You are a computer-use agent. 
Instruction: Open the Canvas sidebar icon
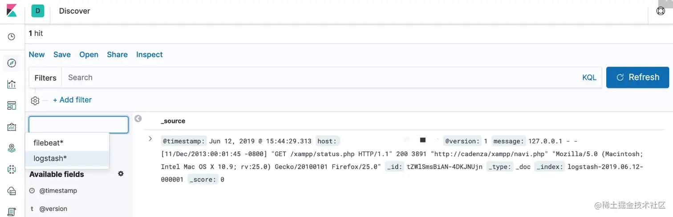[x=12, y=127]
